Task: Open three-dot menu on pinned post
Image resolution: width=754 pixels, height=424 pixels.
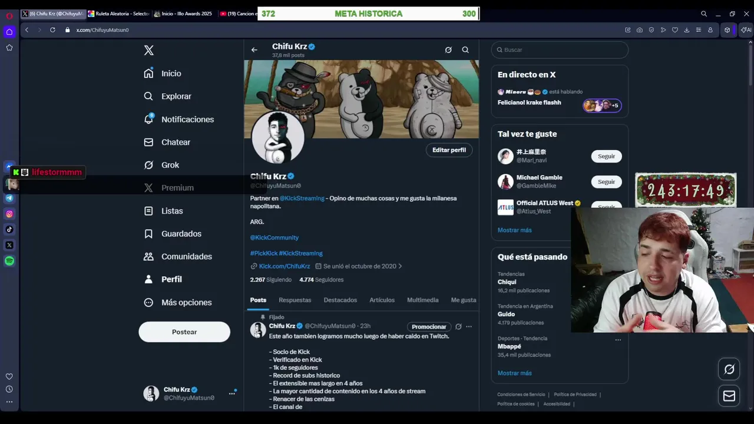Action: coord(469,327)
